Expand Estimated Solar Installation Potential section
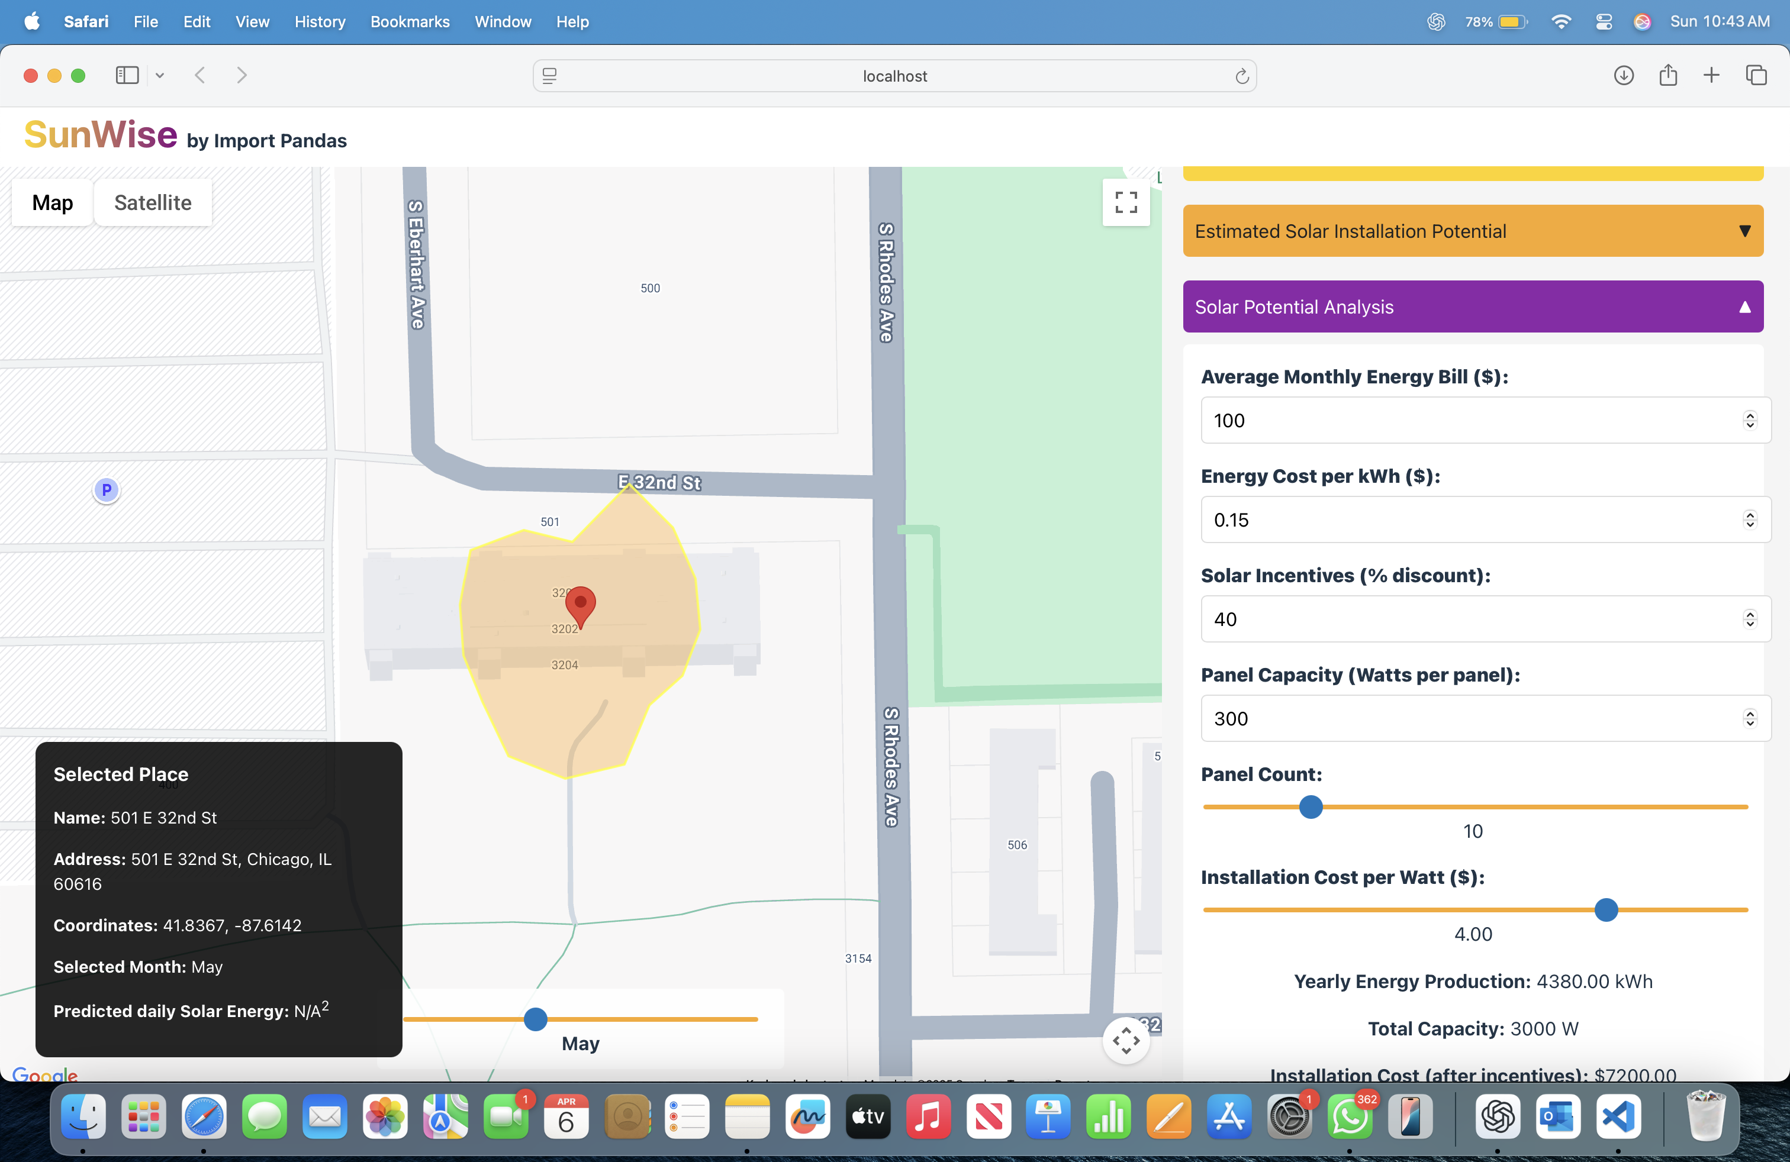 pos(1472,231)
